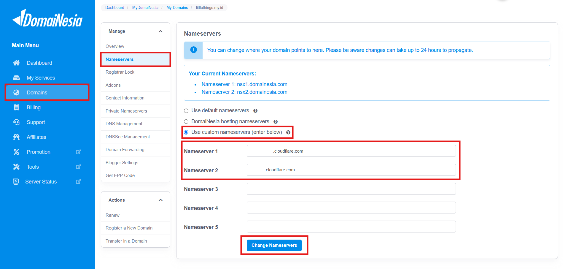Click the Nameserver 1 input field

(x=351, y=151)
